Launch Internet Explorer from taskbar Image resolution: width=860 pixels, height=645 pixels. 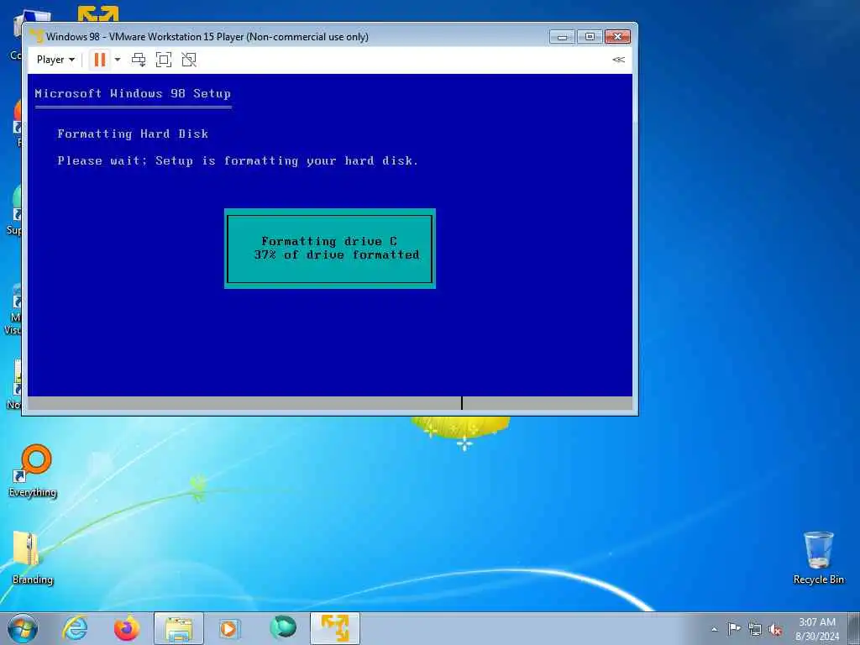[75, 628]
